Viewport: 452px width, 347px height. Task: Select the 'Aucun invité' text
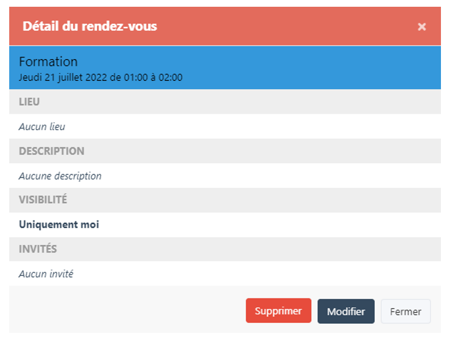coord(46,274)
